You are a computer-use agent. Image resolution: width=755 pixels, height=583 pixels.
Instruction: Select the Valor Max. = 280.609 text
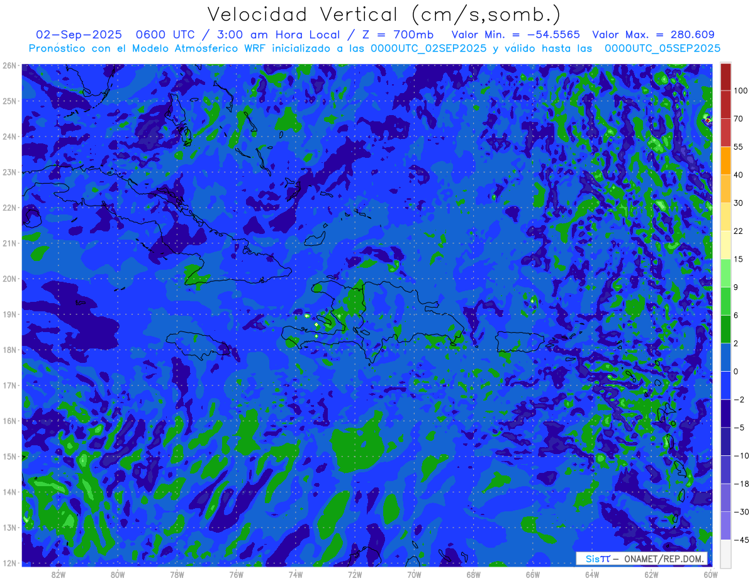coord(653,35)
